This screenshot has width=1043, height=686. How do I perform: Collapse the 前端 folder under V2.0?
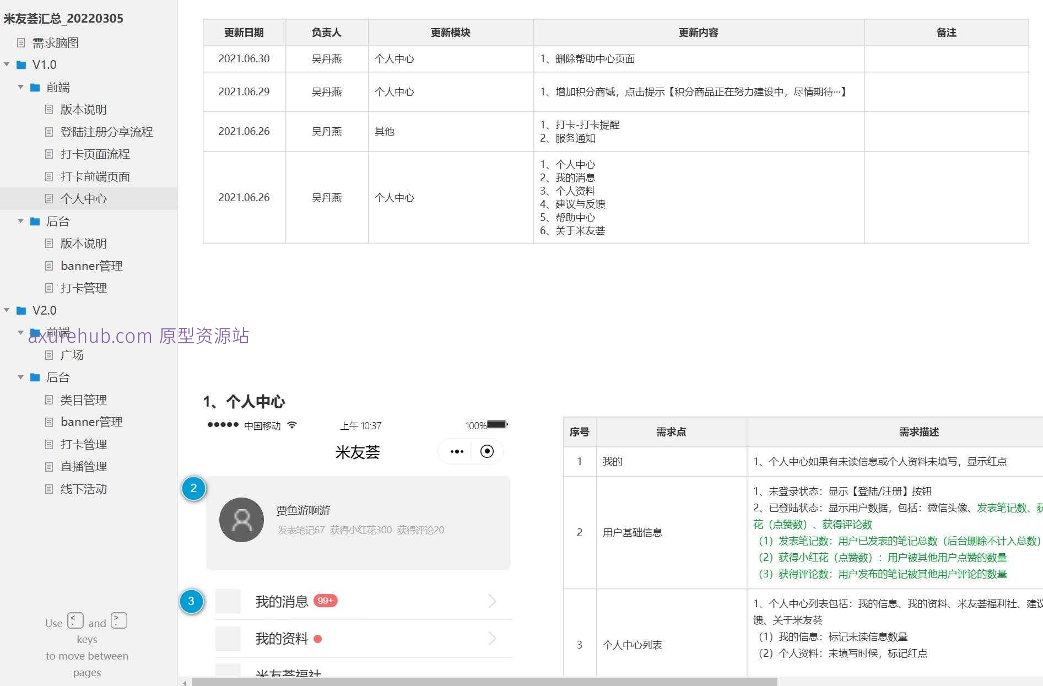20,332
